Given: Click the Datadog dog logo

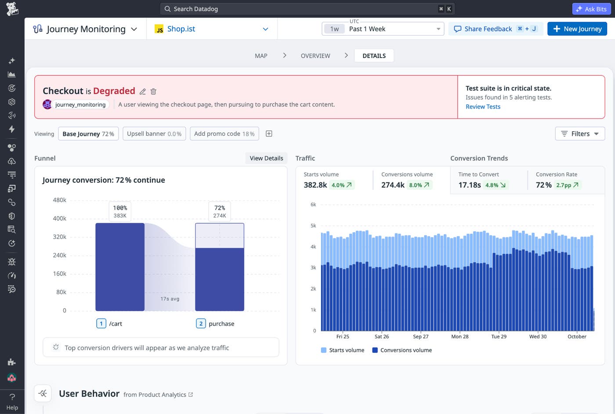Looking at the screenshot, I should coord(12,9).
